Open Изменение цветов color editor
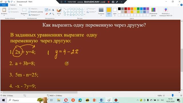The height and width of the screenshot is (103, 183). (153, 12)
